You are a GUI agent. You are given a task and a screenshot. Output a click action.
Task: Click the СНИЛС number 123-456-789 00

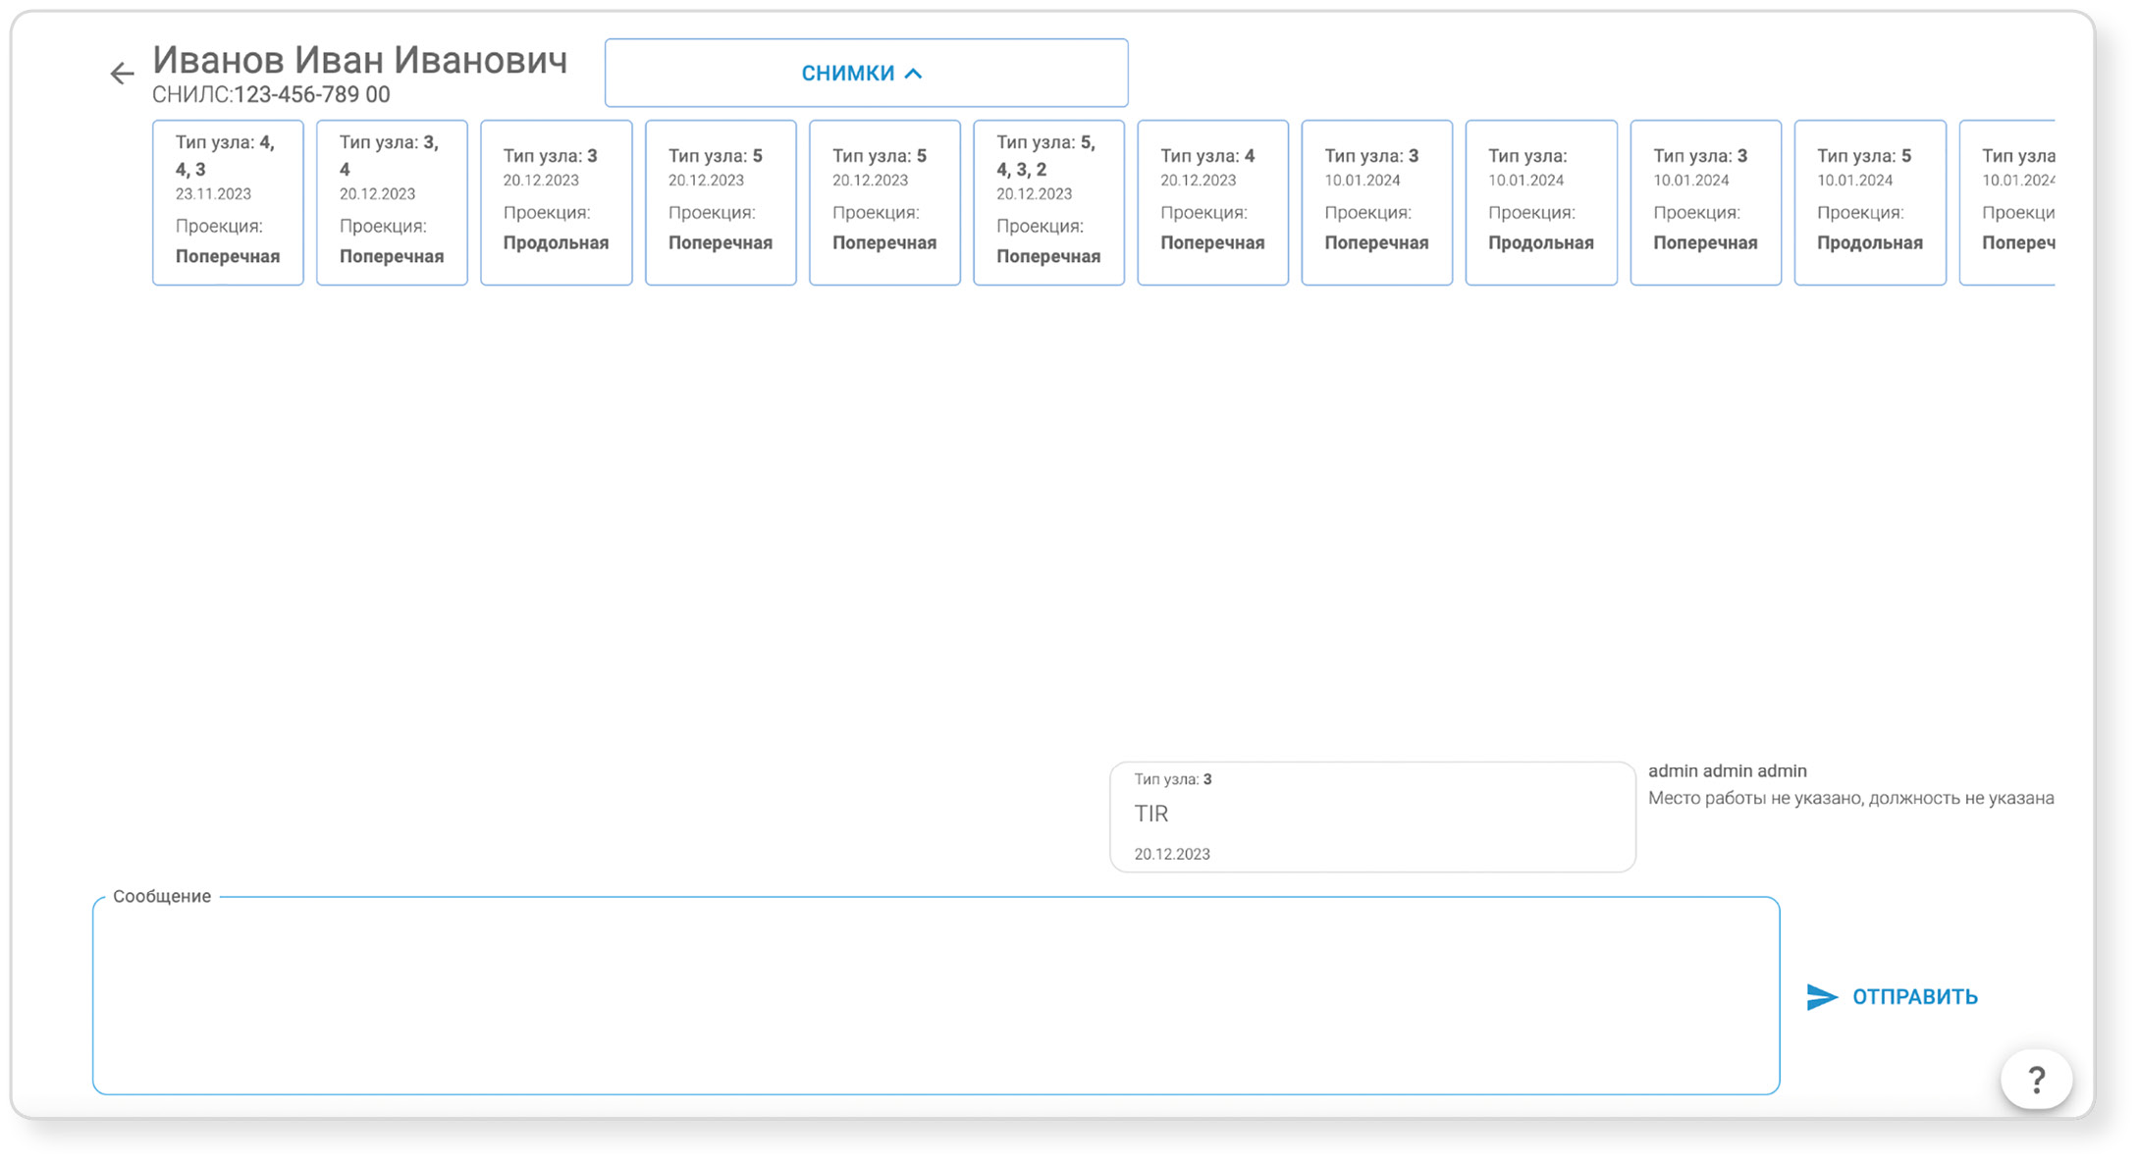(x=311, y=95)
